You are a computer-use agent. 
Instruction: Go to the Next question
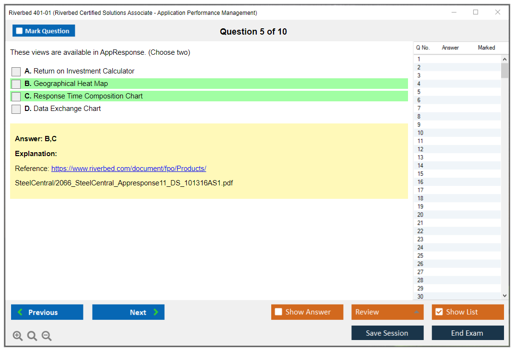click(128, 312)
